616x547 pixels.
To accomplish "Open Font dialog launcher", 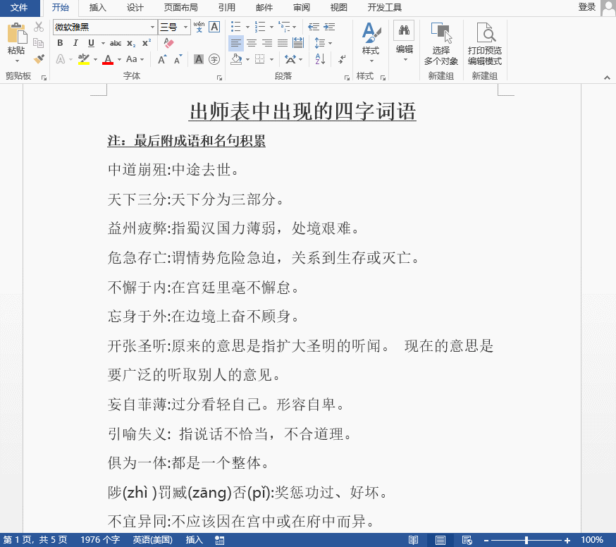I will pos(220,78).
